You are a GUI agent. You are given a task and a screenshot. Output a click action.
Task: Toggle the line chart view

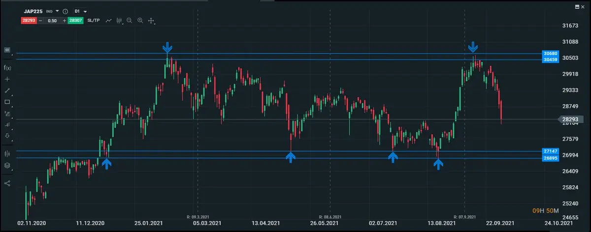coord(108,21)
